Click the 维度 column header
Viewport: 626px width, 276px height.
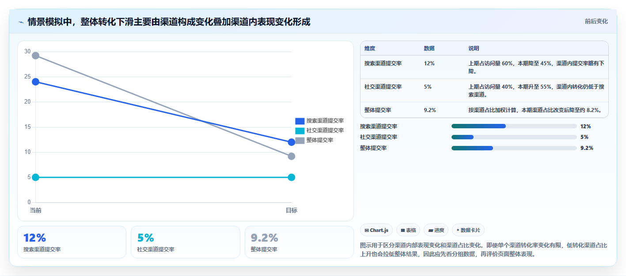coord(370,48)
